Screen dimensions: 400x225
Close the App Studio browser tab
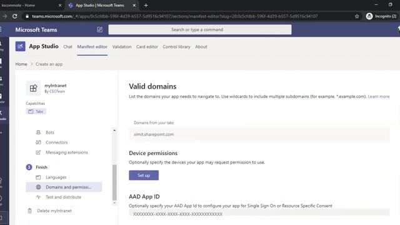click(134, 6)
